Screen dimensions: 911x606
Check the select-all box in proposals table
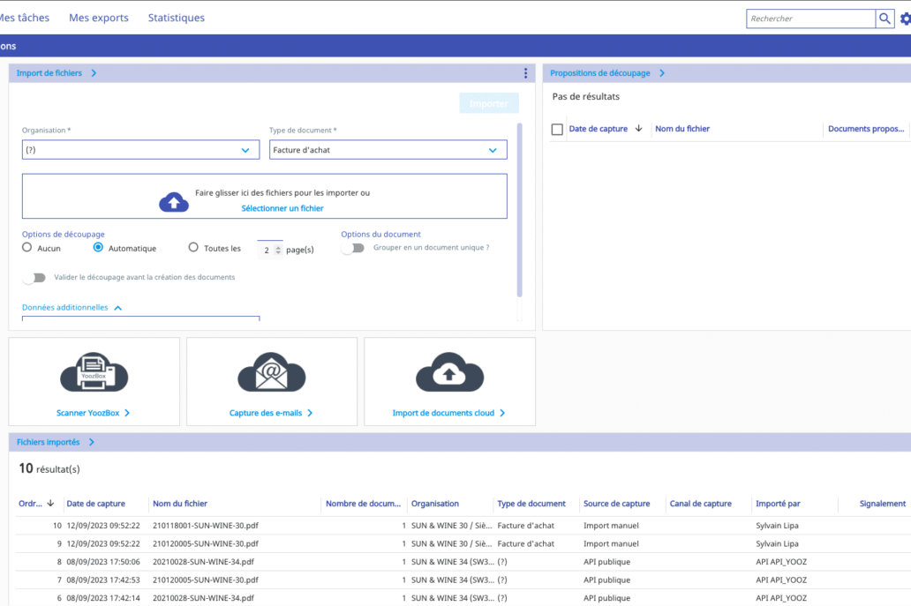pyautogui.click(x=557, y=129)
